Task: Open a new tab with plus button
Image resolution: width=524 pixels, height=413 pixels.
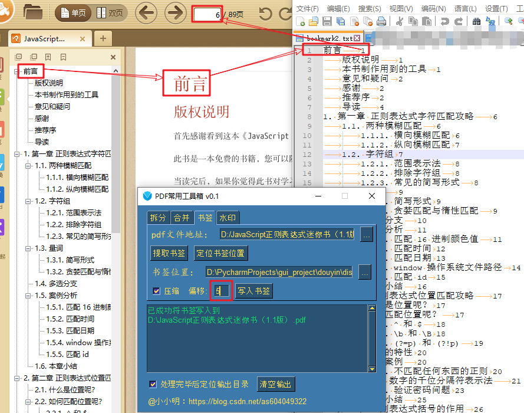Action: [x=103, y=38]
